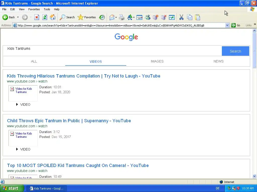Click the Google logo

[x=126, y=37]
